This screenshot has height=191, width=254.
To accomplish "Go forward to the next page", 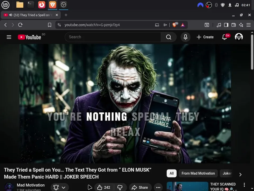I will point(13,25).
